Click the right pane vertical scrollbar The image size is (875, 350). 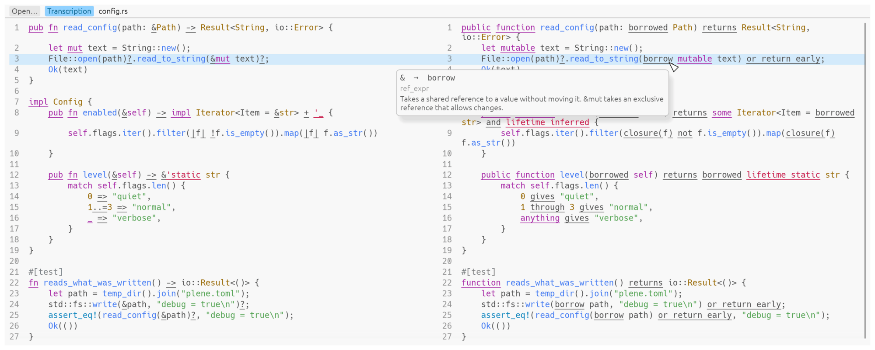click(865, 180)
